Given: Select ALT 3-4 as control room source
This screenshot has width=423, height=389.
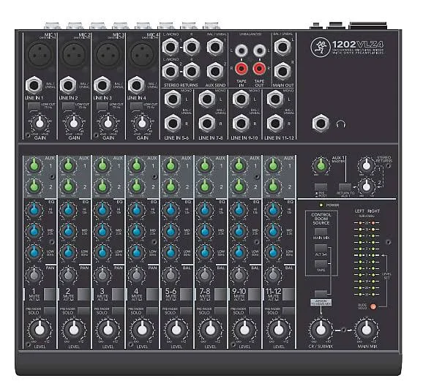Looking at the screenshot, I should click(x=321, y=248).
